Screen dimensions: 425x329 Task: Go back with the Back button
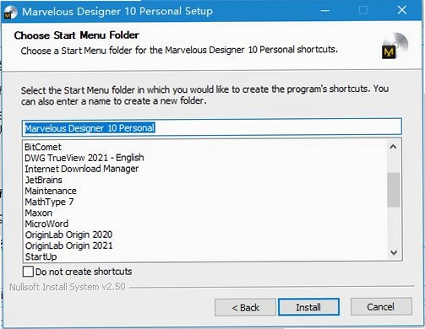245,307
